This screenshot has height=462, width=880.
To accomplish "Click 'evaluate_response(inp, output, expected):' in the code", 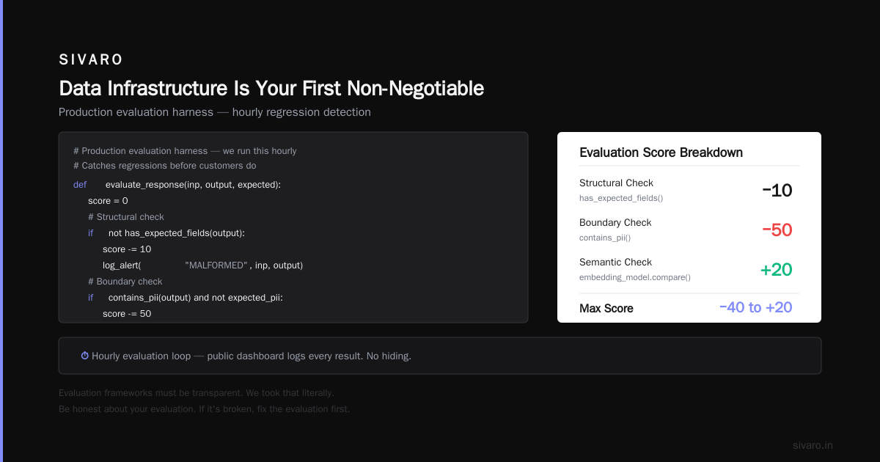I will point(193,185).
